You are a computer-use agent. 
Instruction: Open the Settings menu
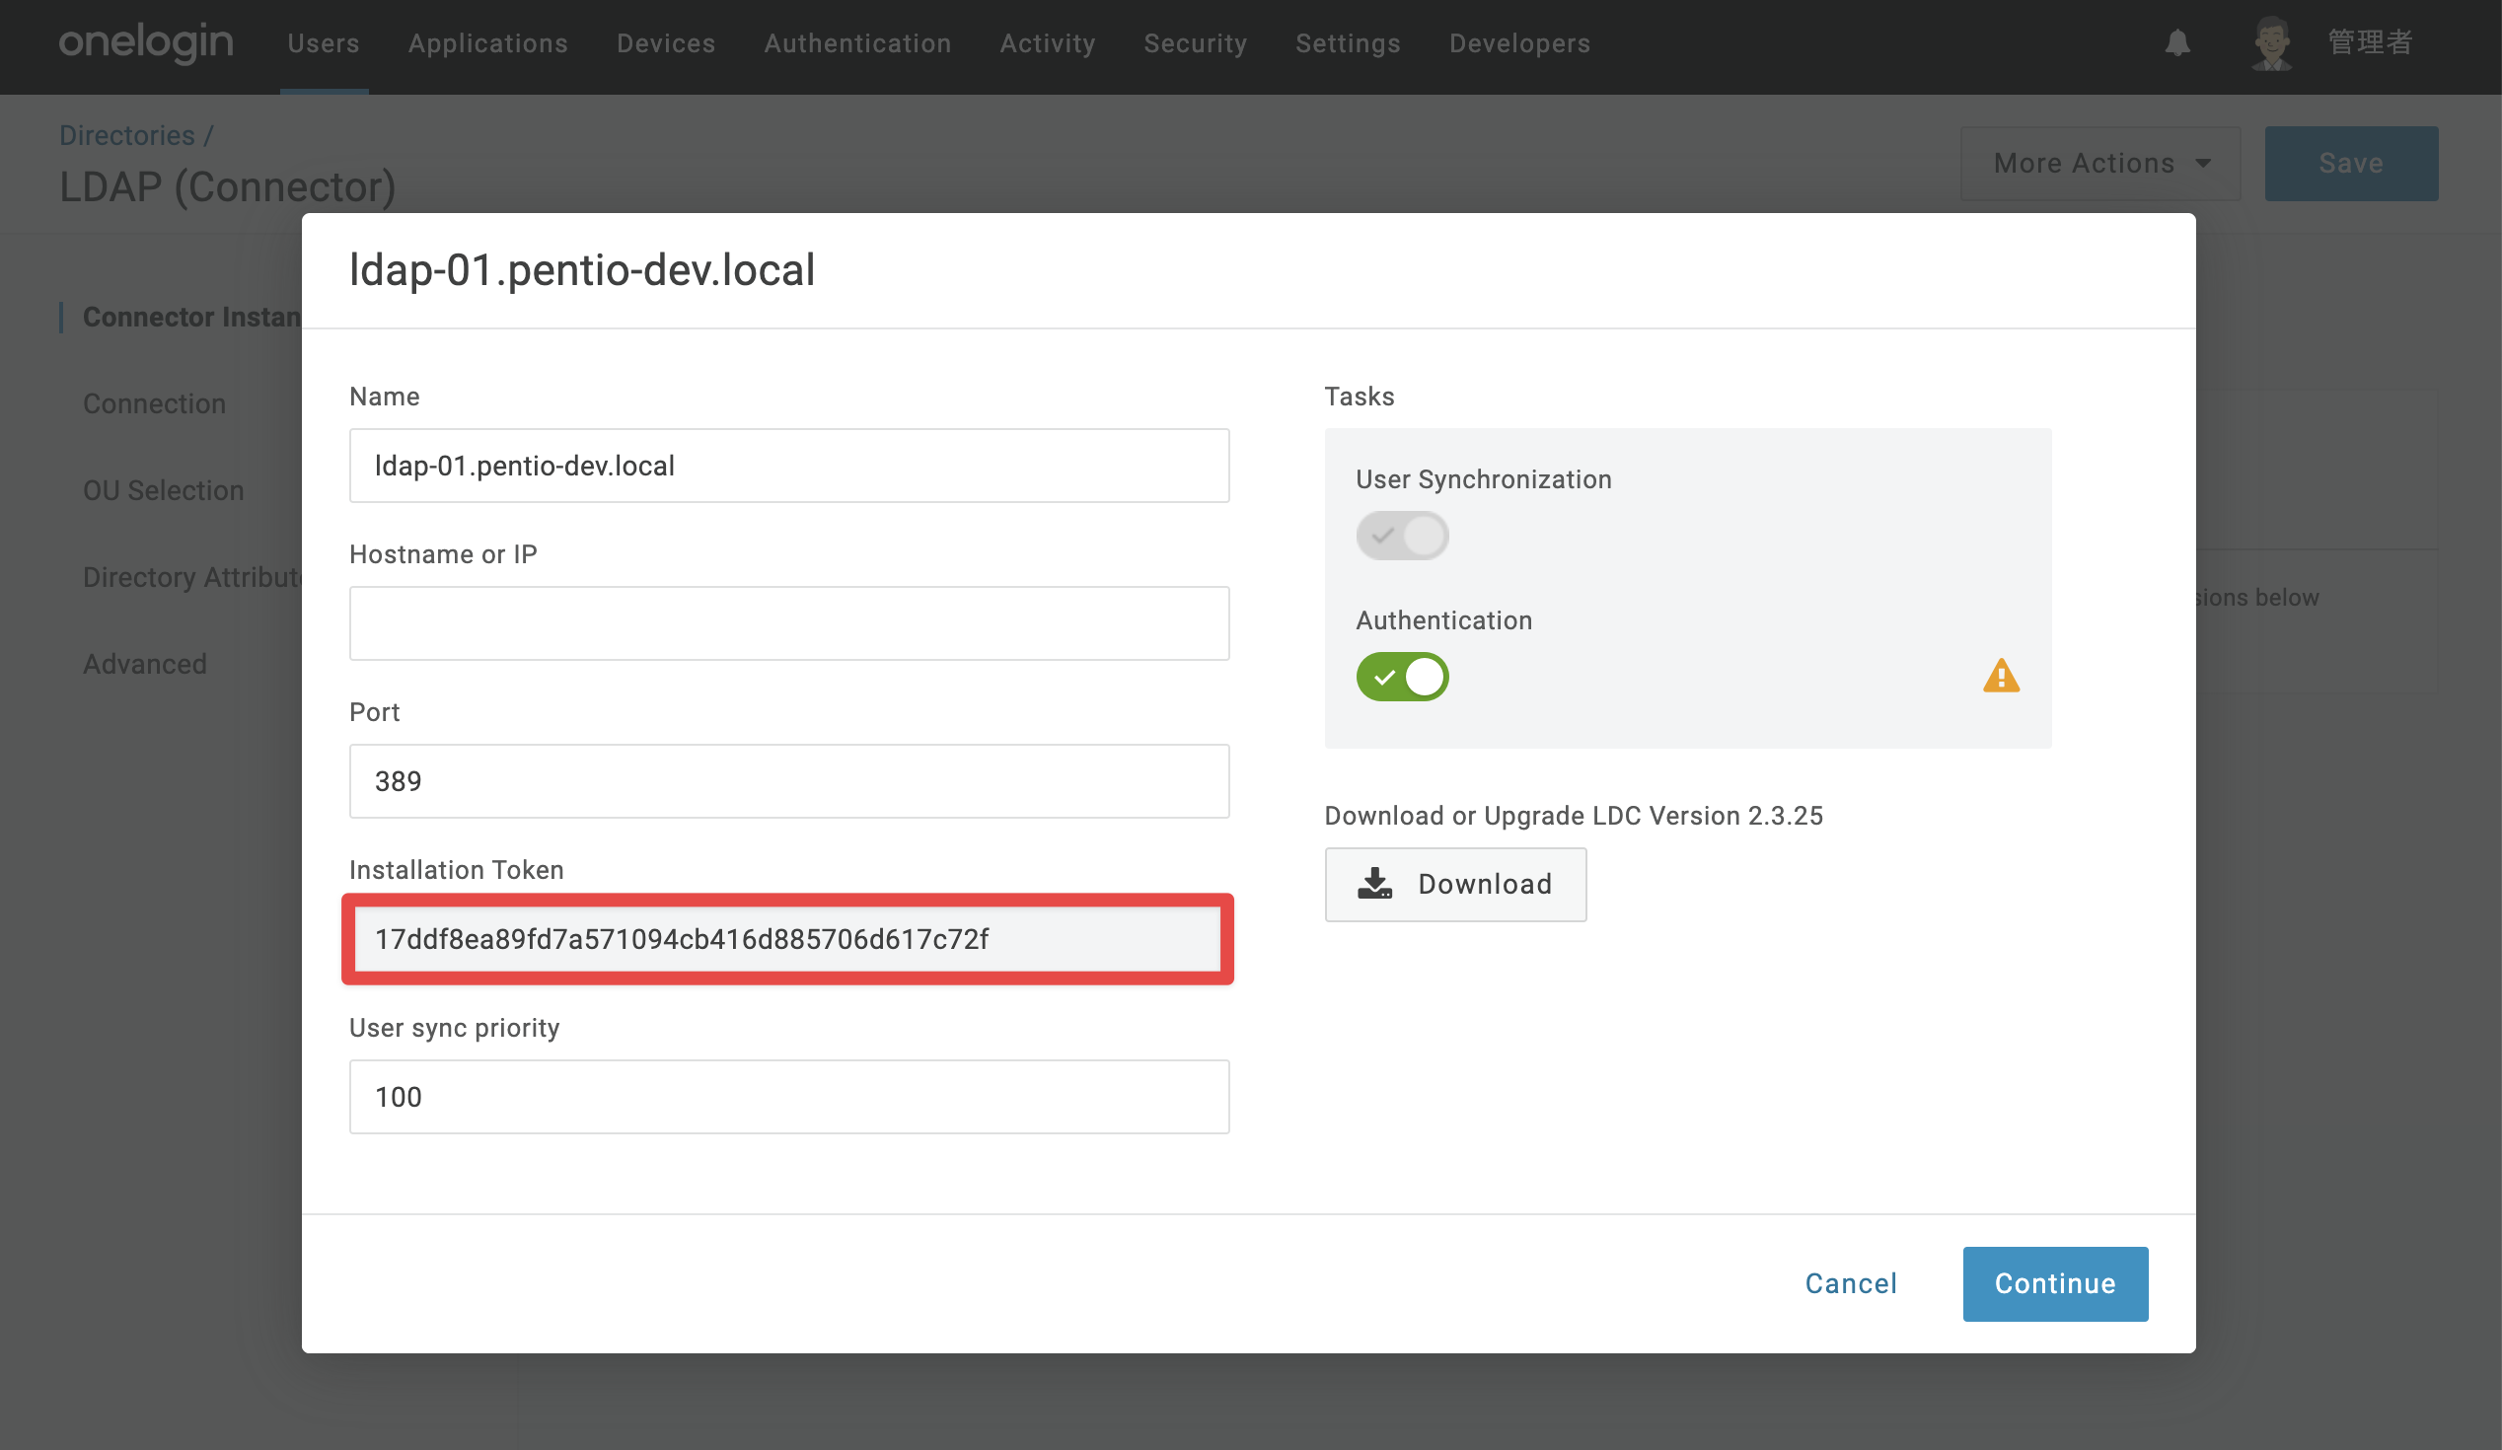[1348, 43]
